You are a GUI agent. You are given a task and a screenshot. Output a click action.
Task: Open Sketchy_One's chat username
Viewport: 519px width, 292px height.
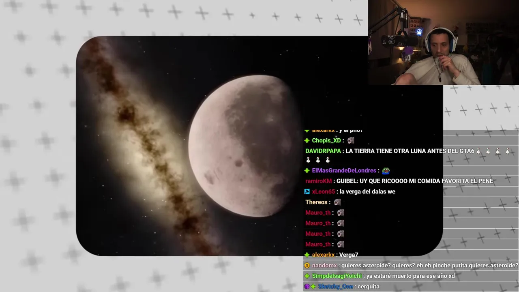click(x=335, y=287)
